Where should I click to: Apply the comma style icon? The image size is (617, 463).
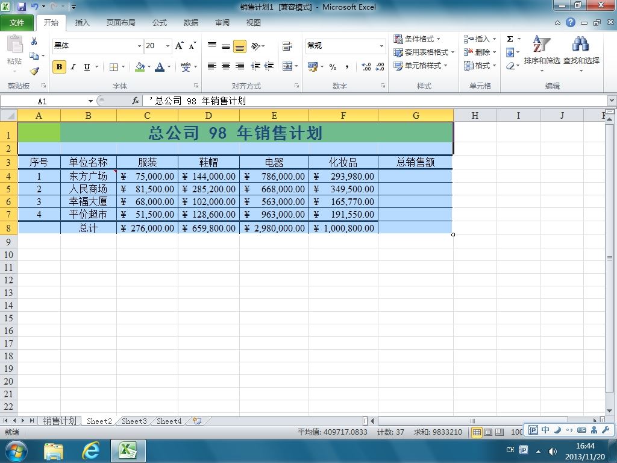346,67
